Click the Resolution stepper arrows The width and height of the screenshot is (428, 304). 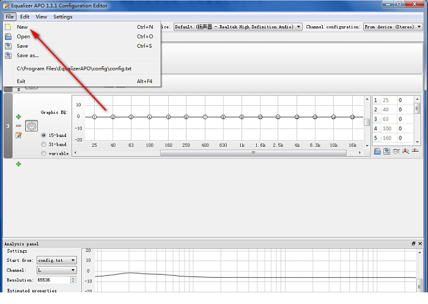click(x=73, y=280)
